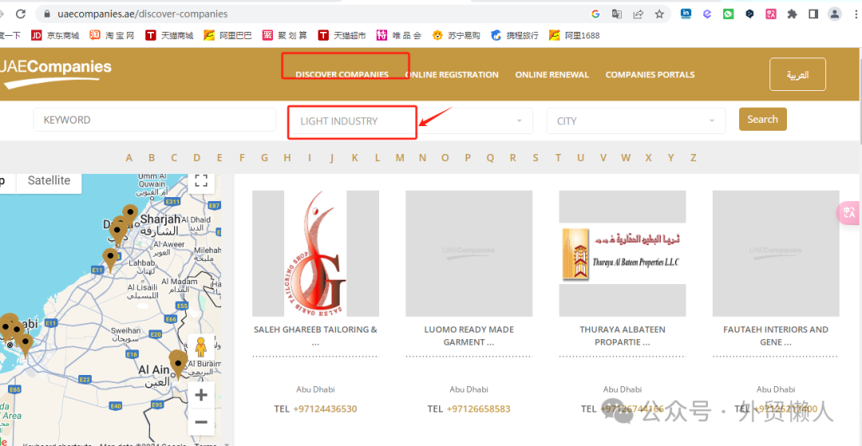Open the FAUTAEH INTERIORS AND GENE listing title
Image resolution: width=862 pixels, height=446 pixels.
[x=776, y=336]
